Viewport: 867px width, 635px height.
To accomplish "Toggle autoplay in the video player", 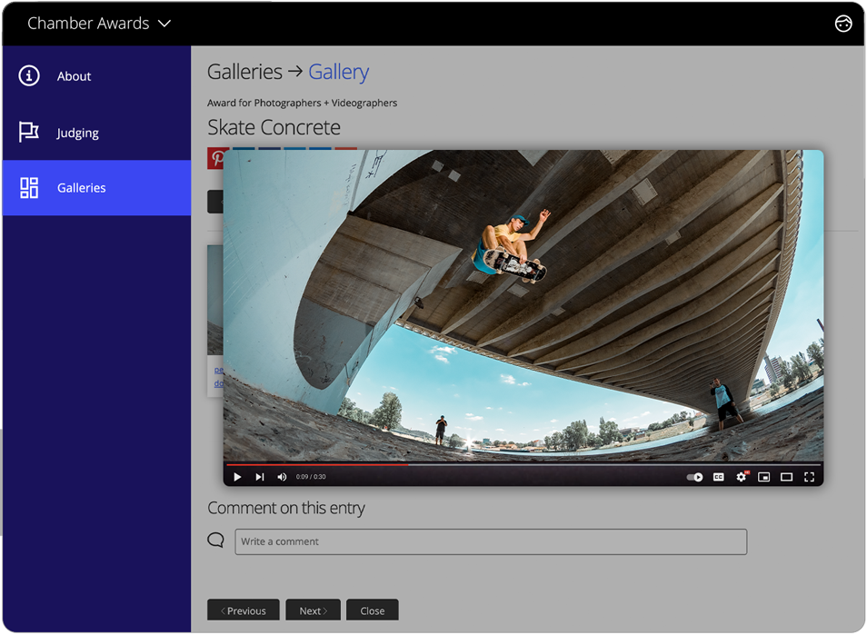I will point(693,476).
